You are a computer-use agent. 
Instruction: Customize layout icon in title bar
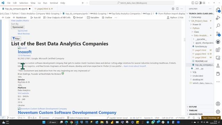point(204,3)
